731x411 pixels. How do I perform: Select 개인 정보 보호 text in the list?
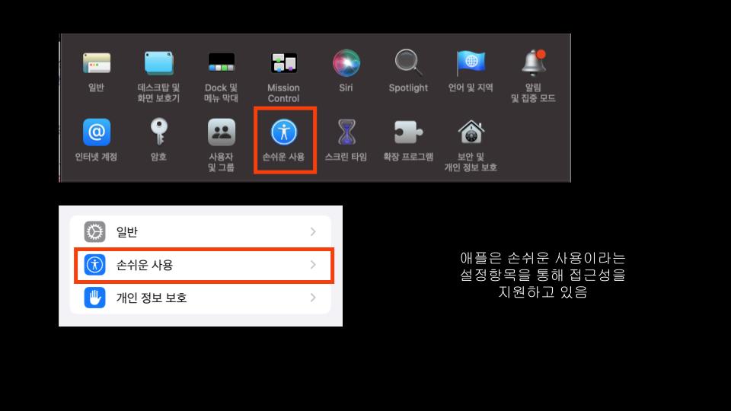[x=152, y=298]
